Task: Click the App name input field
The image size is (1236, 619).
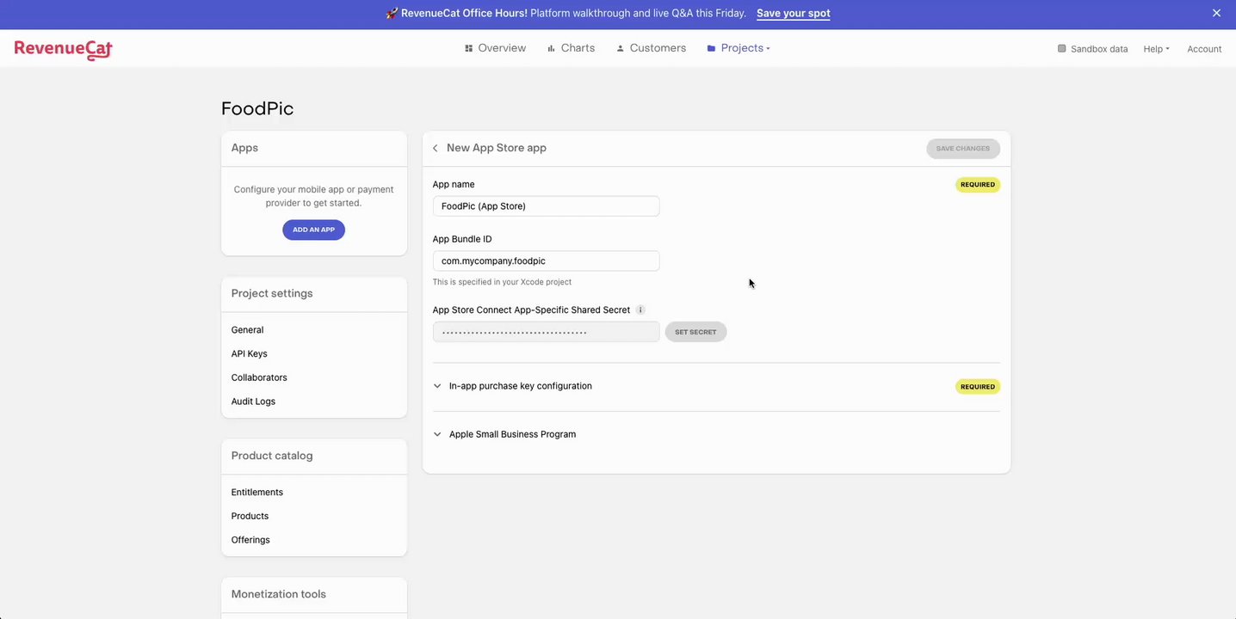Action: coord(546,206)
